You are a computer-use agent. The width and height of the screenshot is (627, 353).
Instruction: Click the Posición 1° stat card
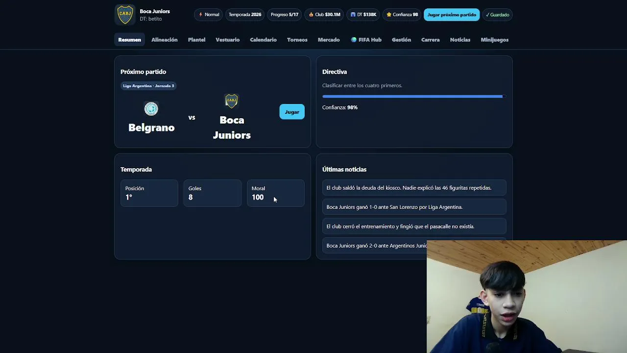149,193
